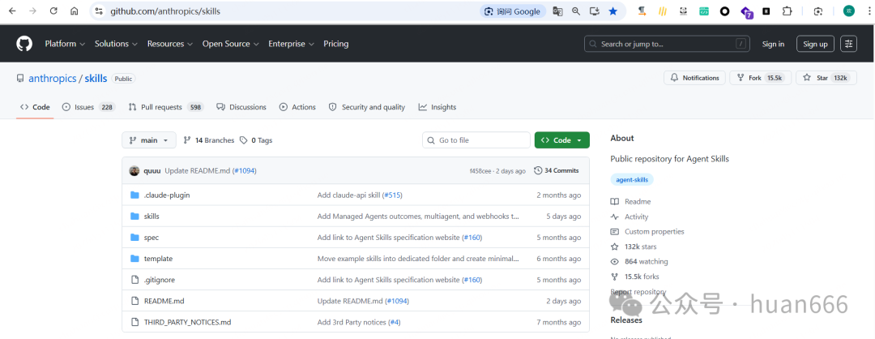Switch to the Discussions tab
Viewport: 875px width, 339px height.
coord(241,107)
